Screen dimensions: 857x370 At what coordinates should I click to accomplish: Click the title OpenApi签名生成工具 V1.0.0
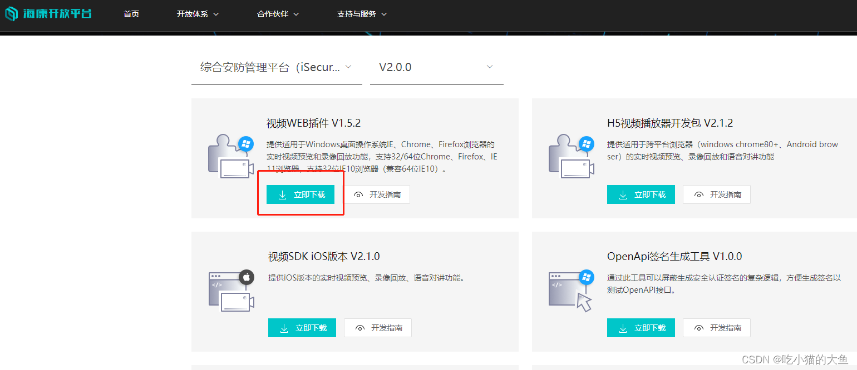click(674, 256)
